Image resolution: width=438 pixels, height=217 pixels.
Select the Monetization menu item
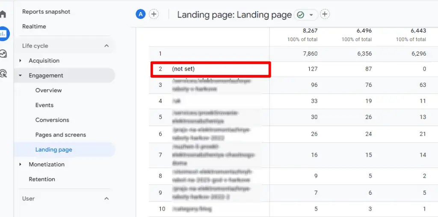tap(47, 164)
